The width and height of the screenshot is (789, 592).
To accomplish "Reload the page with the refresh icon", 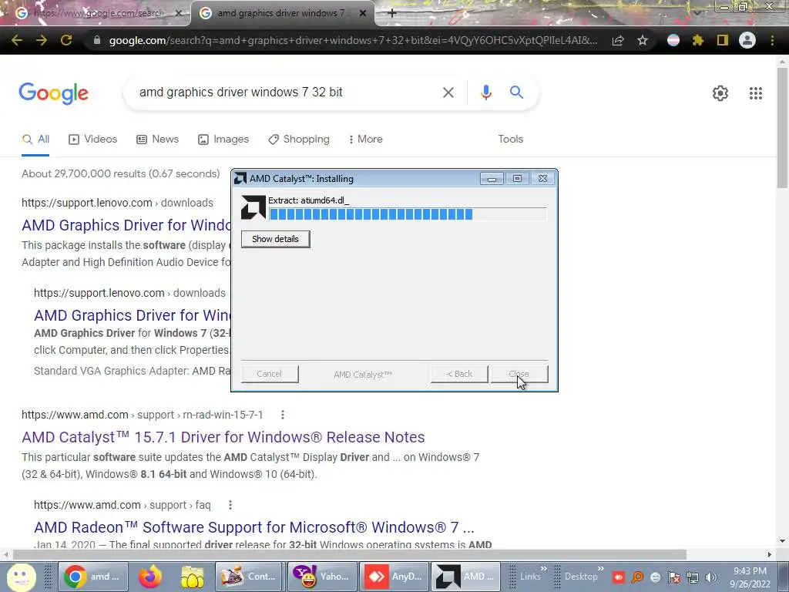I will coord(66,40).
